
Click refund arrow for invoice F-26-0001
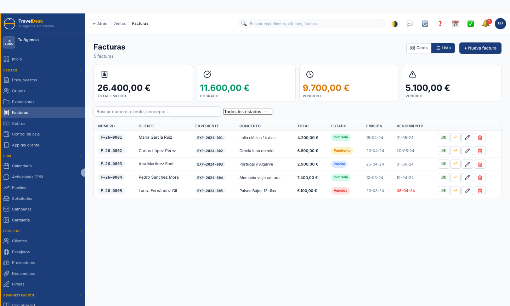pyautogui.click(x=455, y=138)
